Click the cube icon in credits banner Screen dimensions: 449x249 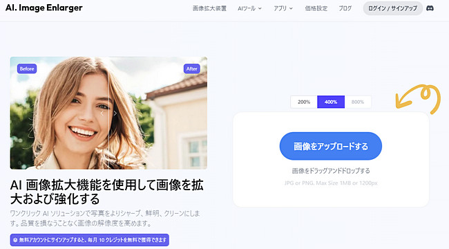point(15,240)
